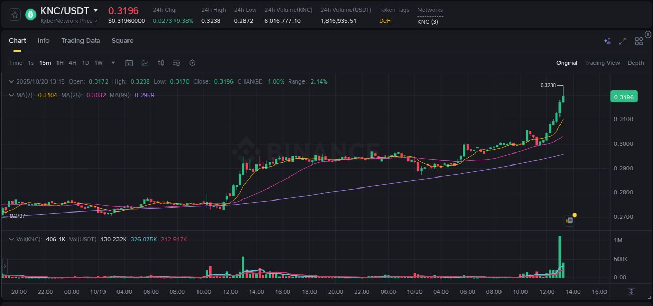Switch to the Trading Data tab

point(80,41)
